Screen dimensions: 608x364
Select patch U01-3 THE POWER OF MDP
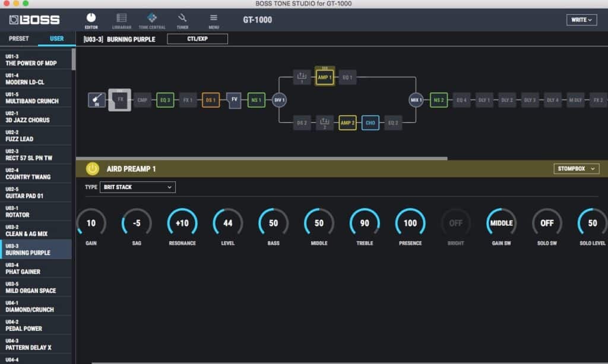(36, 60)
